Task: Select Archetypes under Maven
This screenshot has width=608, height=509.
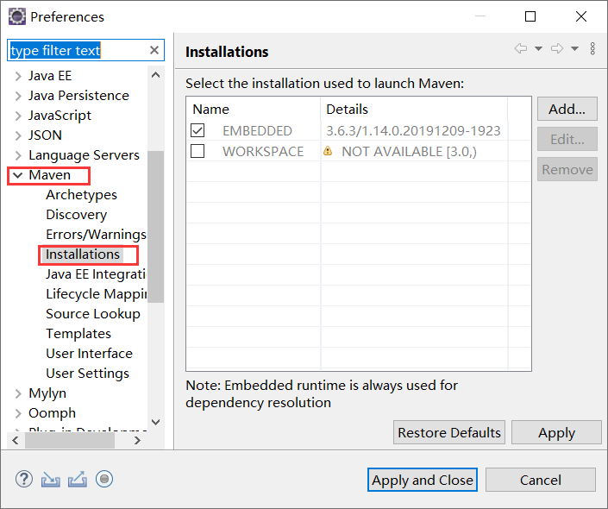Action: tap(81, 195)
